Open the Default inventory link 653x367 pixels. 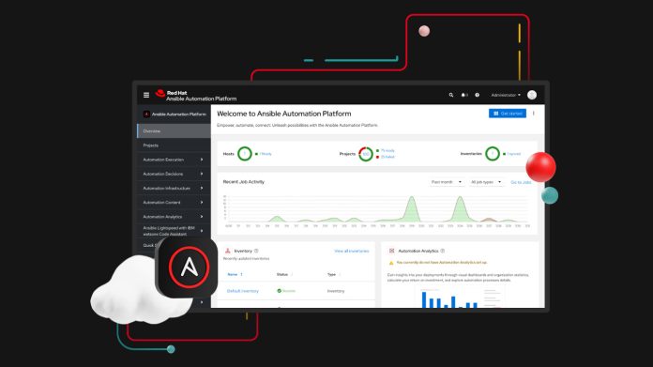click(x=243, y=291)
